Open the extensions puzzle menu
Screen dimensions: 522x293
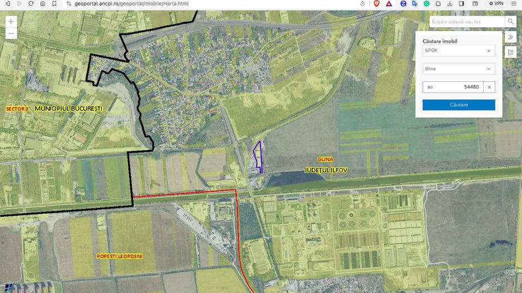[438, 4]
